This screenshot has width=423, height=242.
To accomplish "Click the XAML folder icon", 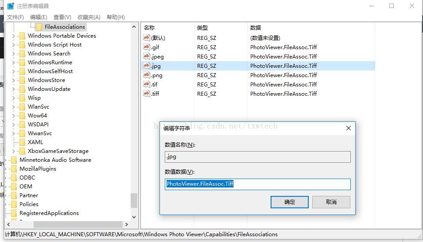I will point(23,142).
